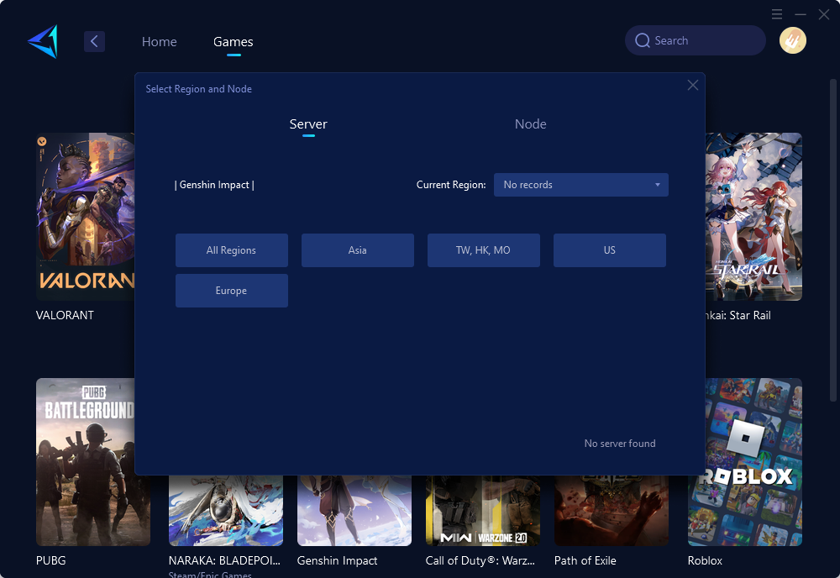Open the NARAKA: BLADEPOINT thumbnail

click(x=225, y=511)
